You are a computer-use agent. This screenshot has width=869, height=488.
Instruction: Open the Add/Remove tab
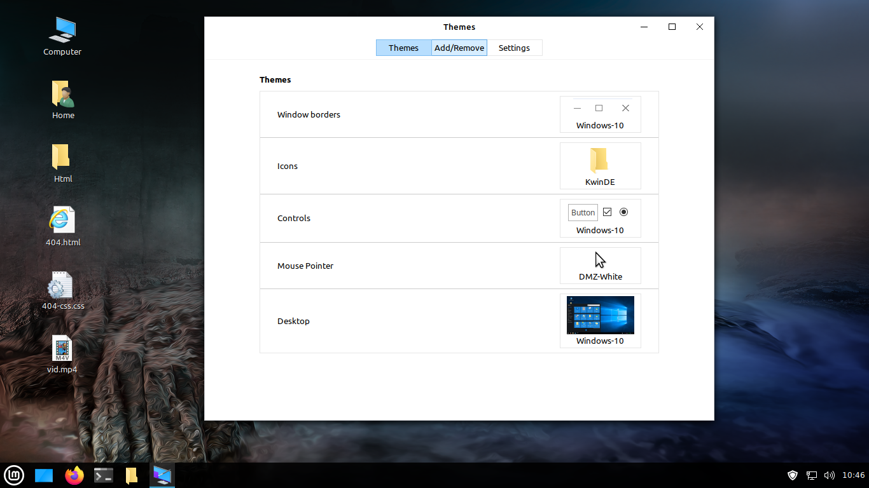[459, 48]
